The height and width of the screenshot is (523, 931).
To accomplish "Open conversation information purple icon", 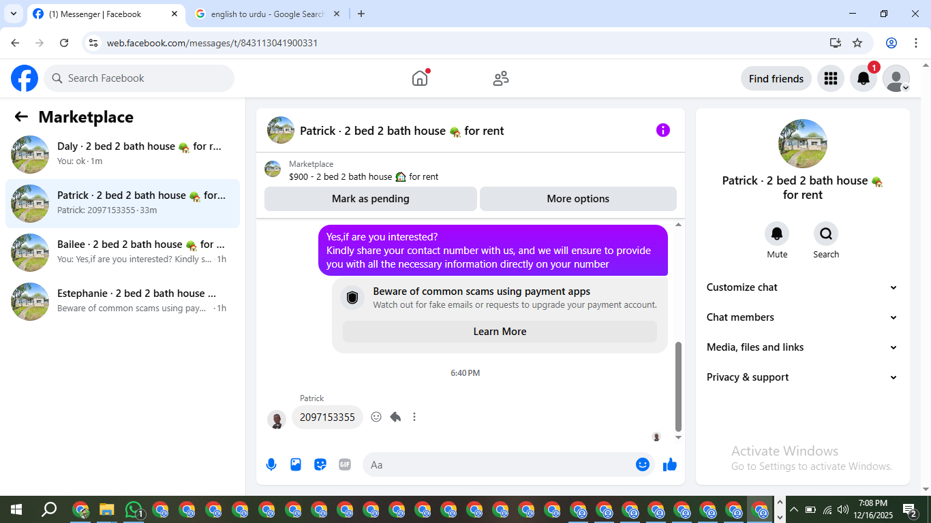I will (663, 130).
